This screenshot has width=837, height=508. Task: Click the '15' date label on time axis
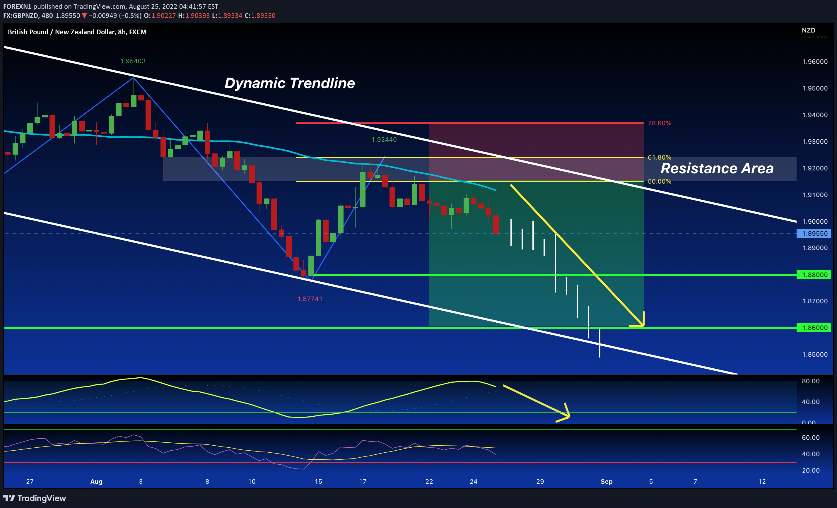pyautogui.click(x=318, y=482)
